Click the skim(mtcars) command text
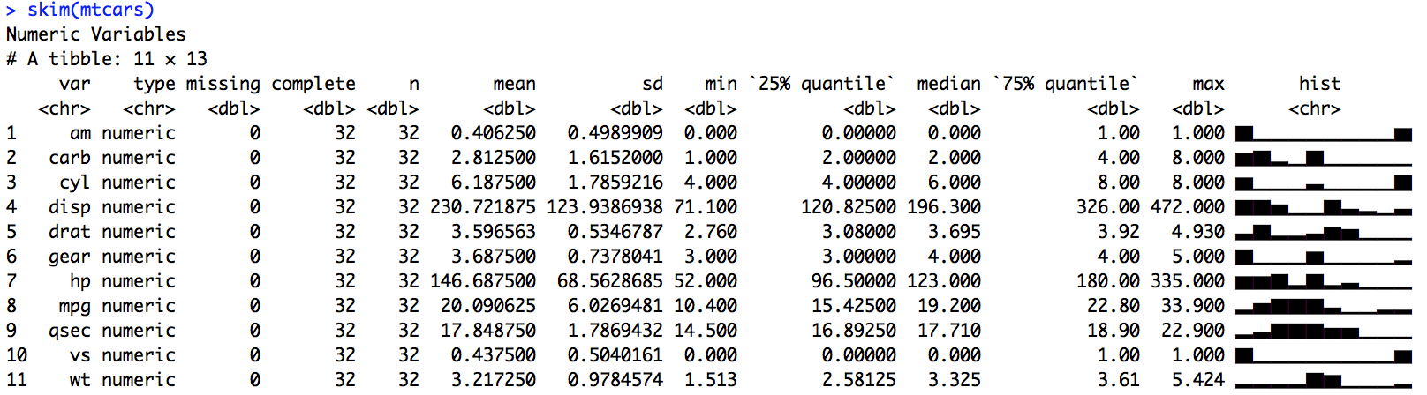 [90, 10]
